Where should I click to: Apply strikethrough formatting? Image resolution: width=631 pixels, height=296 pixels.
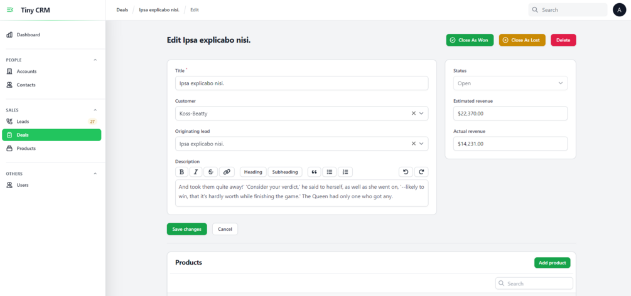pyautogui.click(x=210, y=172)
